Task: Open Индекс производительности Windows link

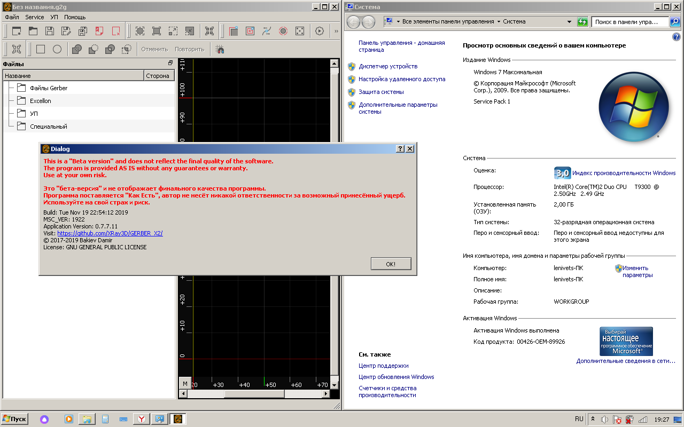Action: 624,173
